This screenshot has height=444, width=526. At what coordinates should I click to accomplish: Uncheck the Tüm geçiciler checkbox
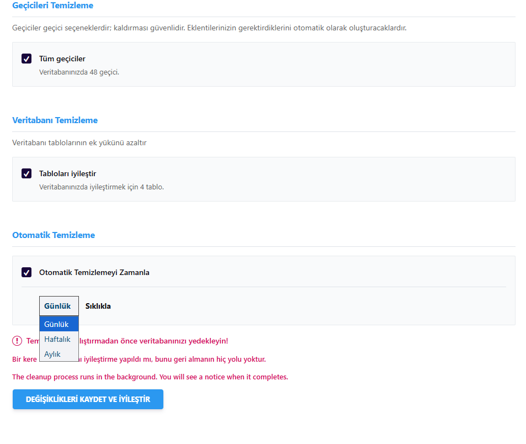(x=26, y=59)
